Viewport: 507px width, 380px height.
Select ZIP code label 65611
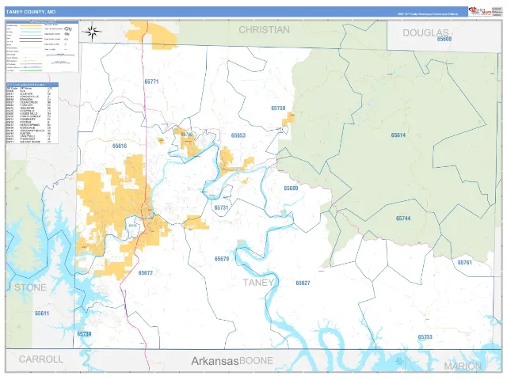coord(42,313)
